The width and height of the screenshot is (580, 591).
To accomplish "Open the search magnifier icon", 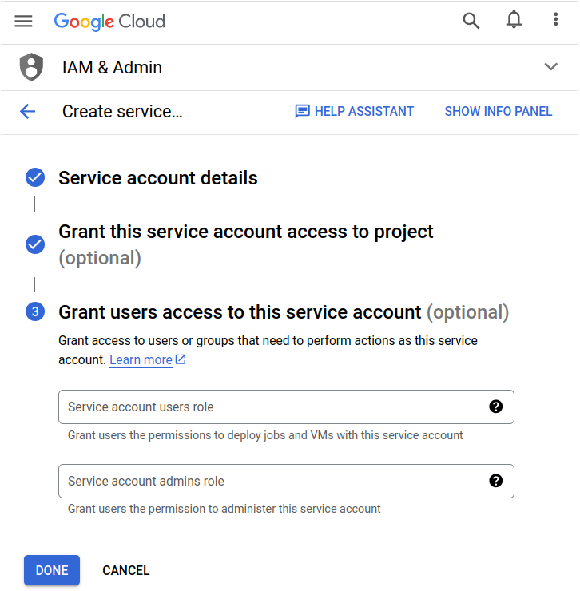I will pos(471,21).
